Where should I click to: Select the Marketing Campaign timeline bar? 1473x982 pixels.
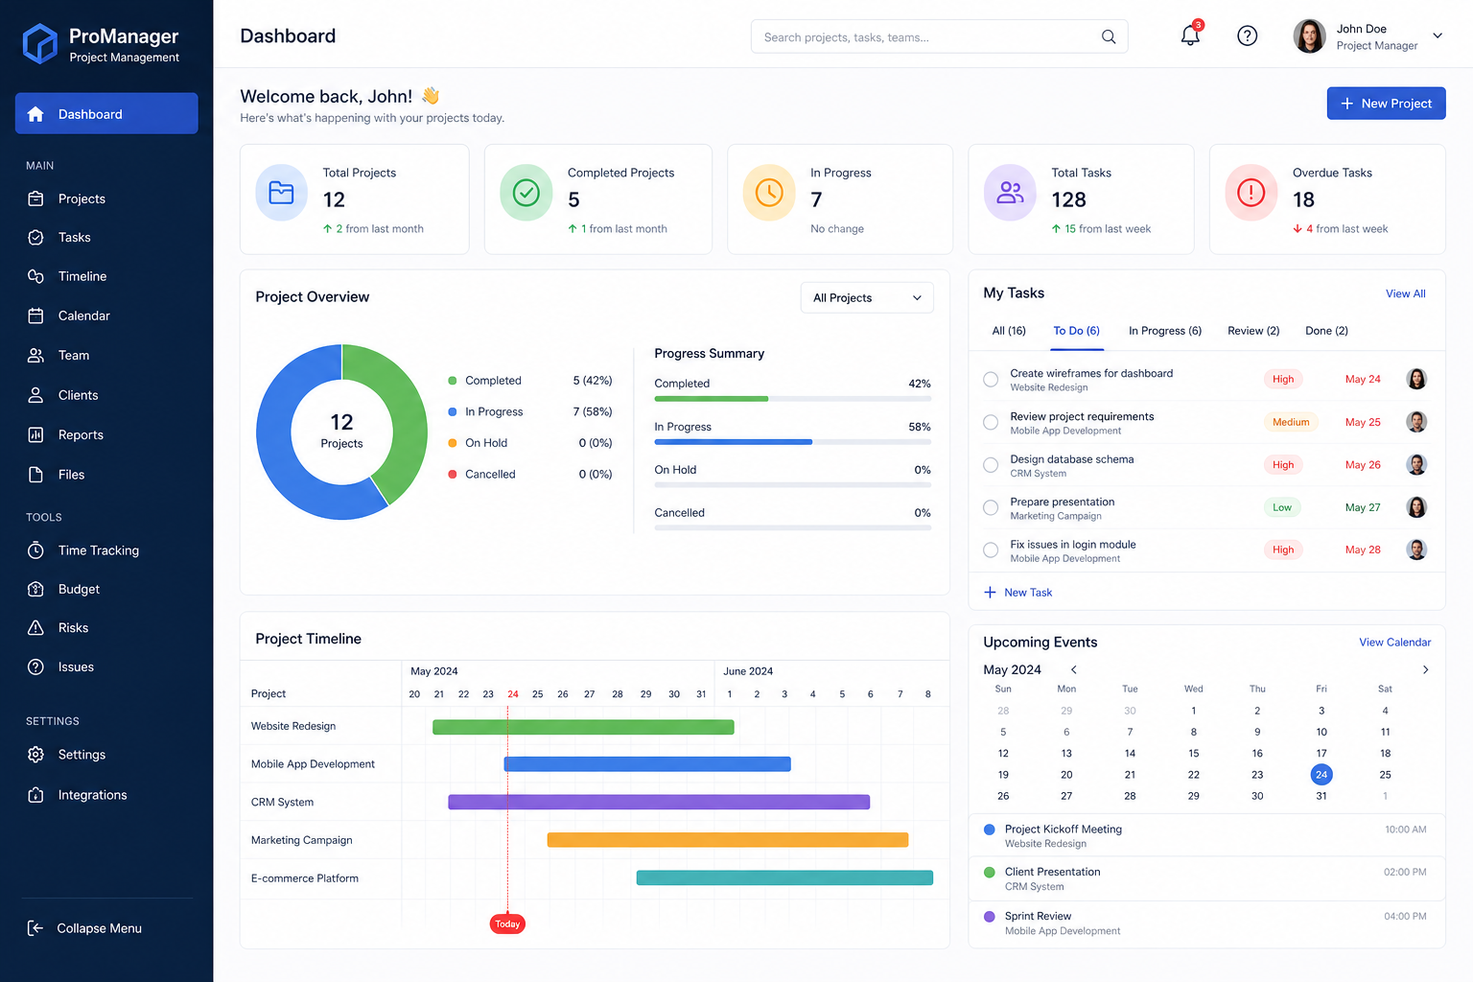727,840
